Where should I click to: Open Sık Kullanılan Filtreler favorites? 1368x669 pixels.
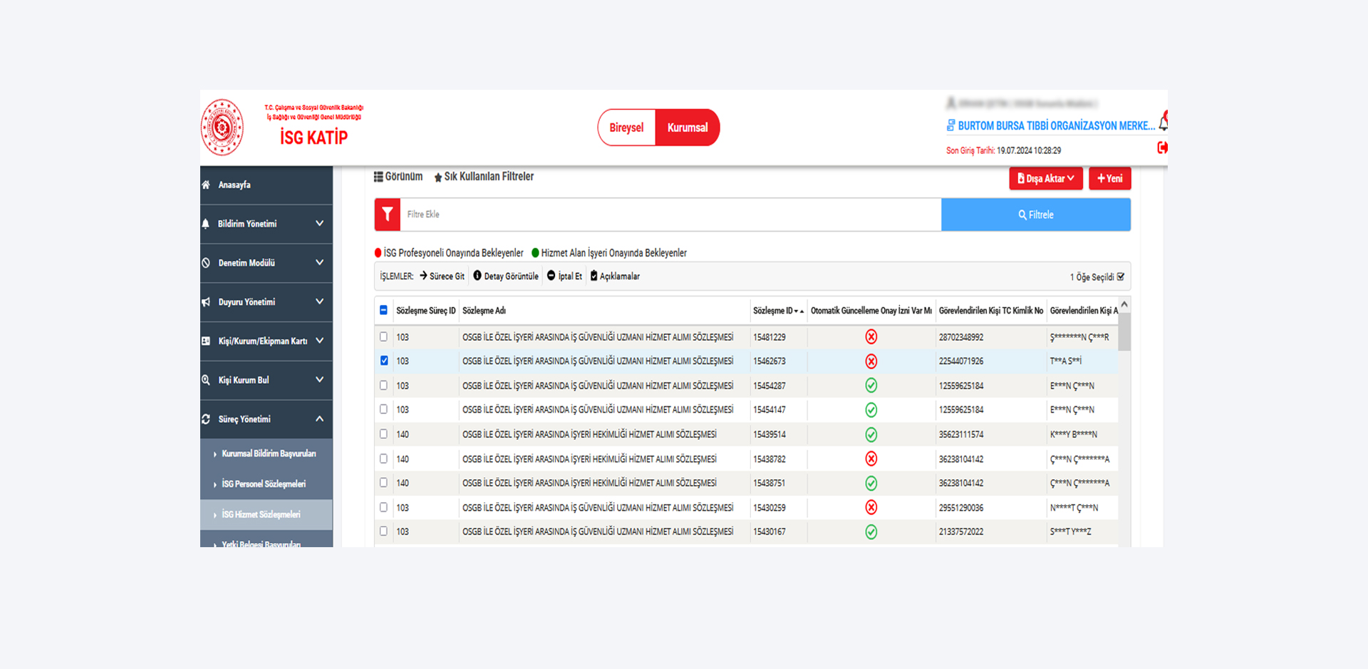click(484, 177)
